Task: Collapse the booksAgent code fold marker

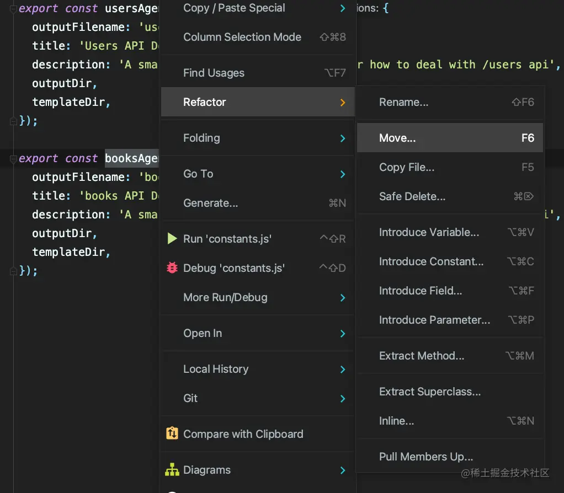Action: coord(13,159)
